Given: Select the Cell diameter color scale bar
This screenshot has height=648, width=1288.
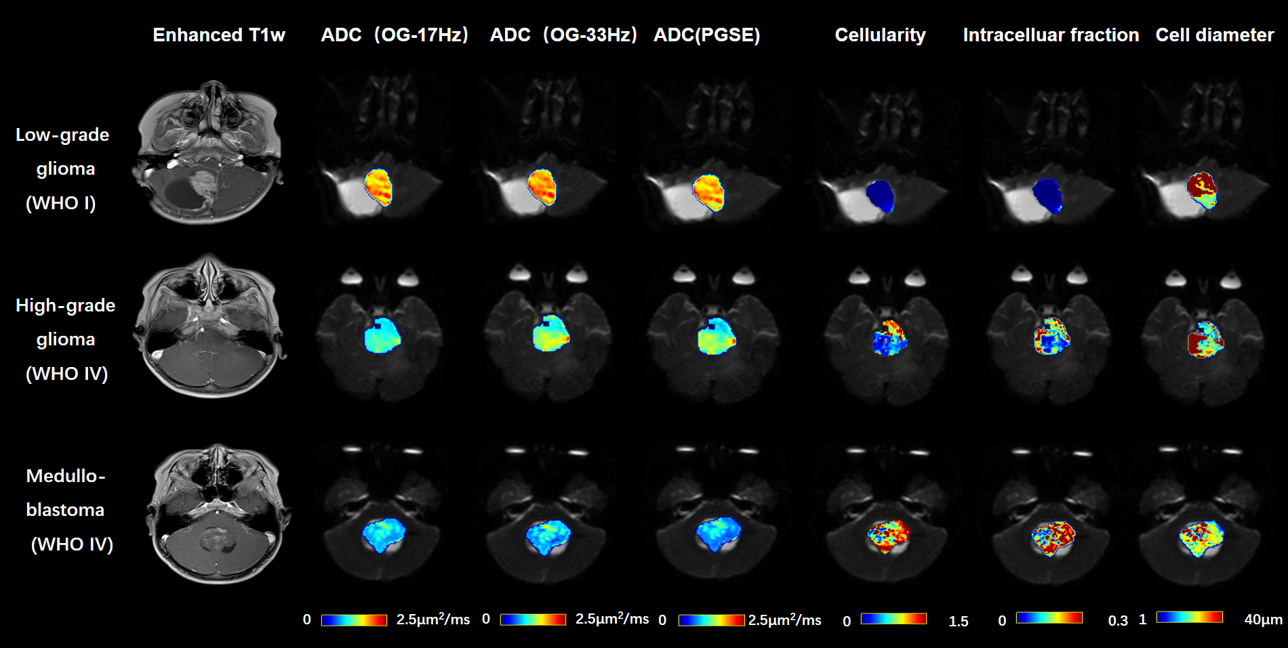Looking at the screenshot, I should pos(1189,617).
